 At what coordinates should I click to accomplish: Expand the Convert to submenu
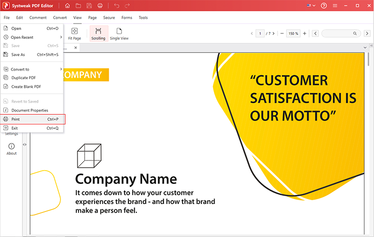[x=31, y=69]
